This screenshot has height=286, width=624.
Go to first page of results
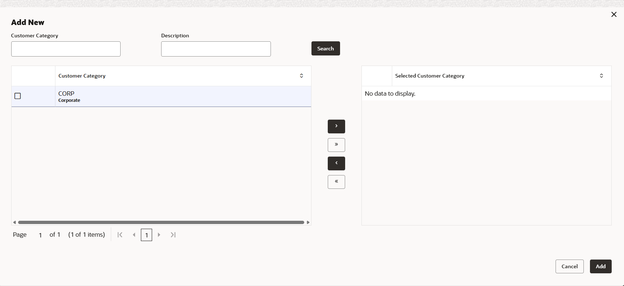120,235
